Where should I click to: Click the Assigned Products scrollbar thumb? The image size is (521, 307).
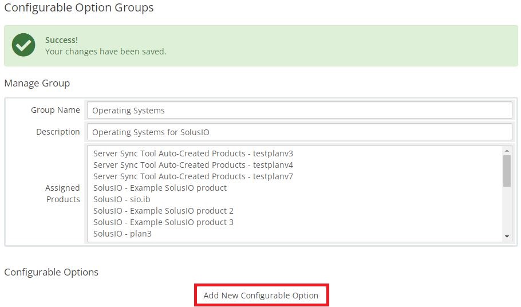507,171
